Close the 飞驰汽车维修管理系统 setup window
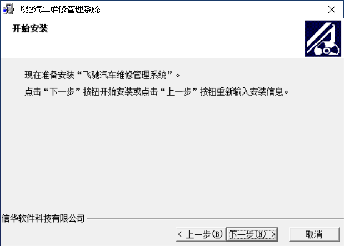This screenshot has width=344, height=246. coord(331,9)
